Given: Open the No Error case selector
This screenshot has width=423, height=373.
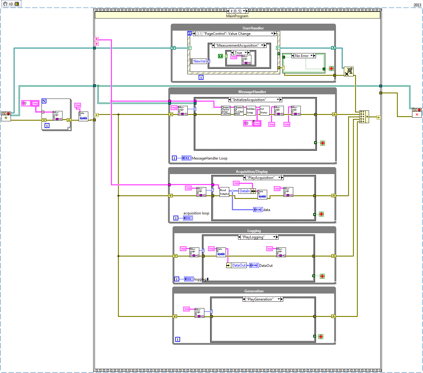Looking at the screenshot, I should [304, 56].
